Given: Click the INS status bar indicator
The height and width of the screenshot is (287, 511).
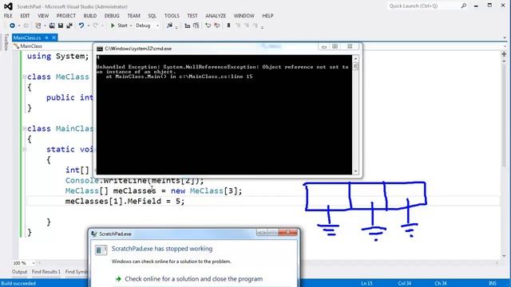Looking at the screenshot, I should point(493,284).
